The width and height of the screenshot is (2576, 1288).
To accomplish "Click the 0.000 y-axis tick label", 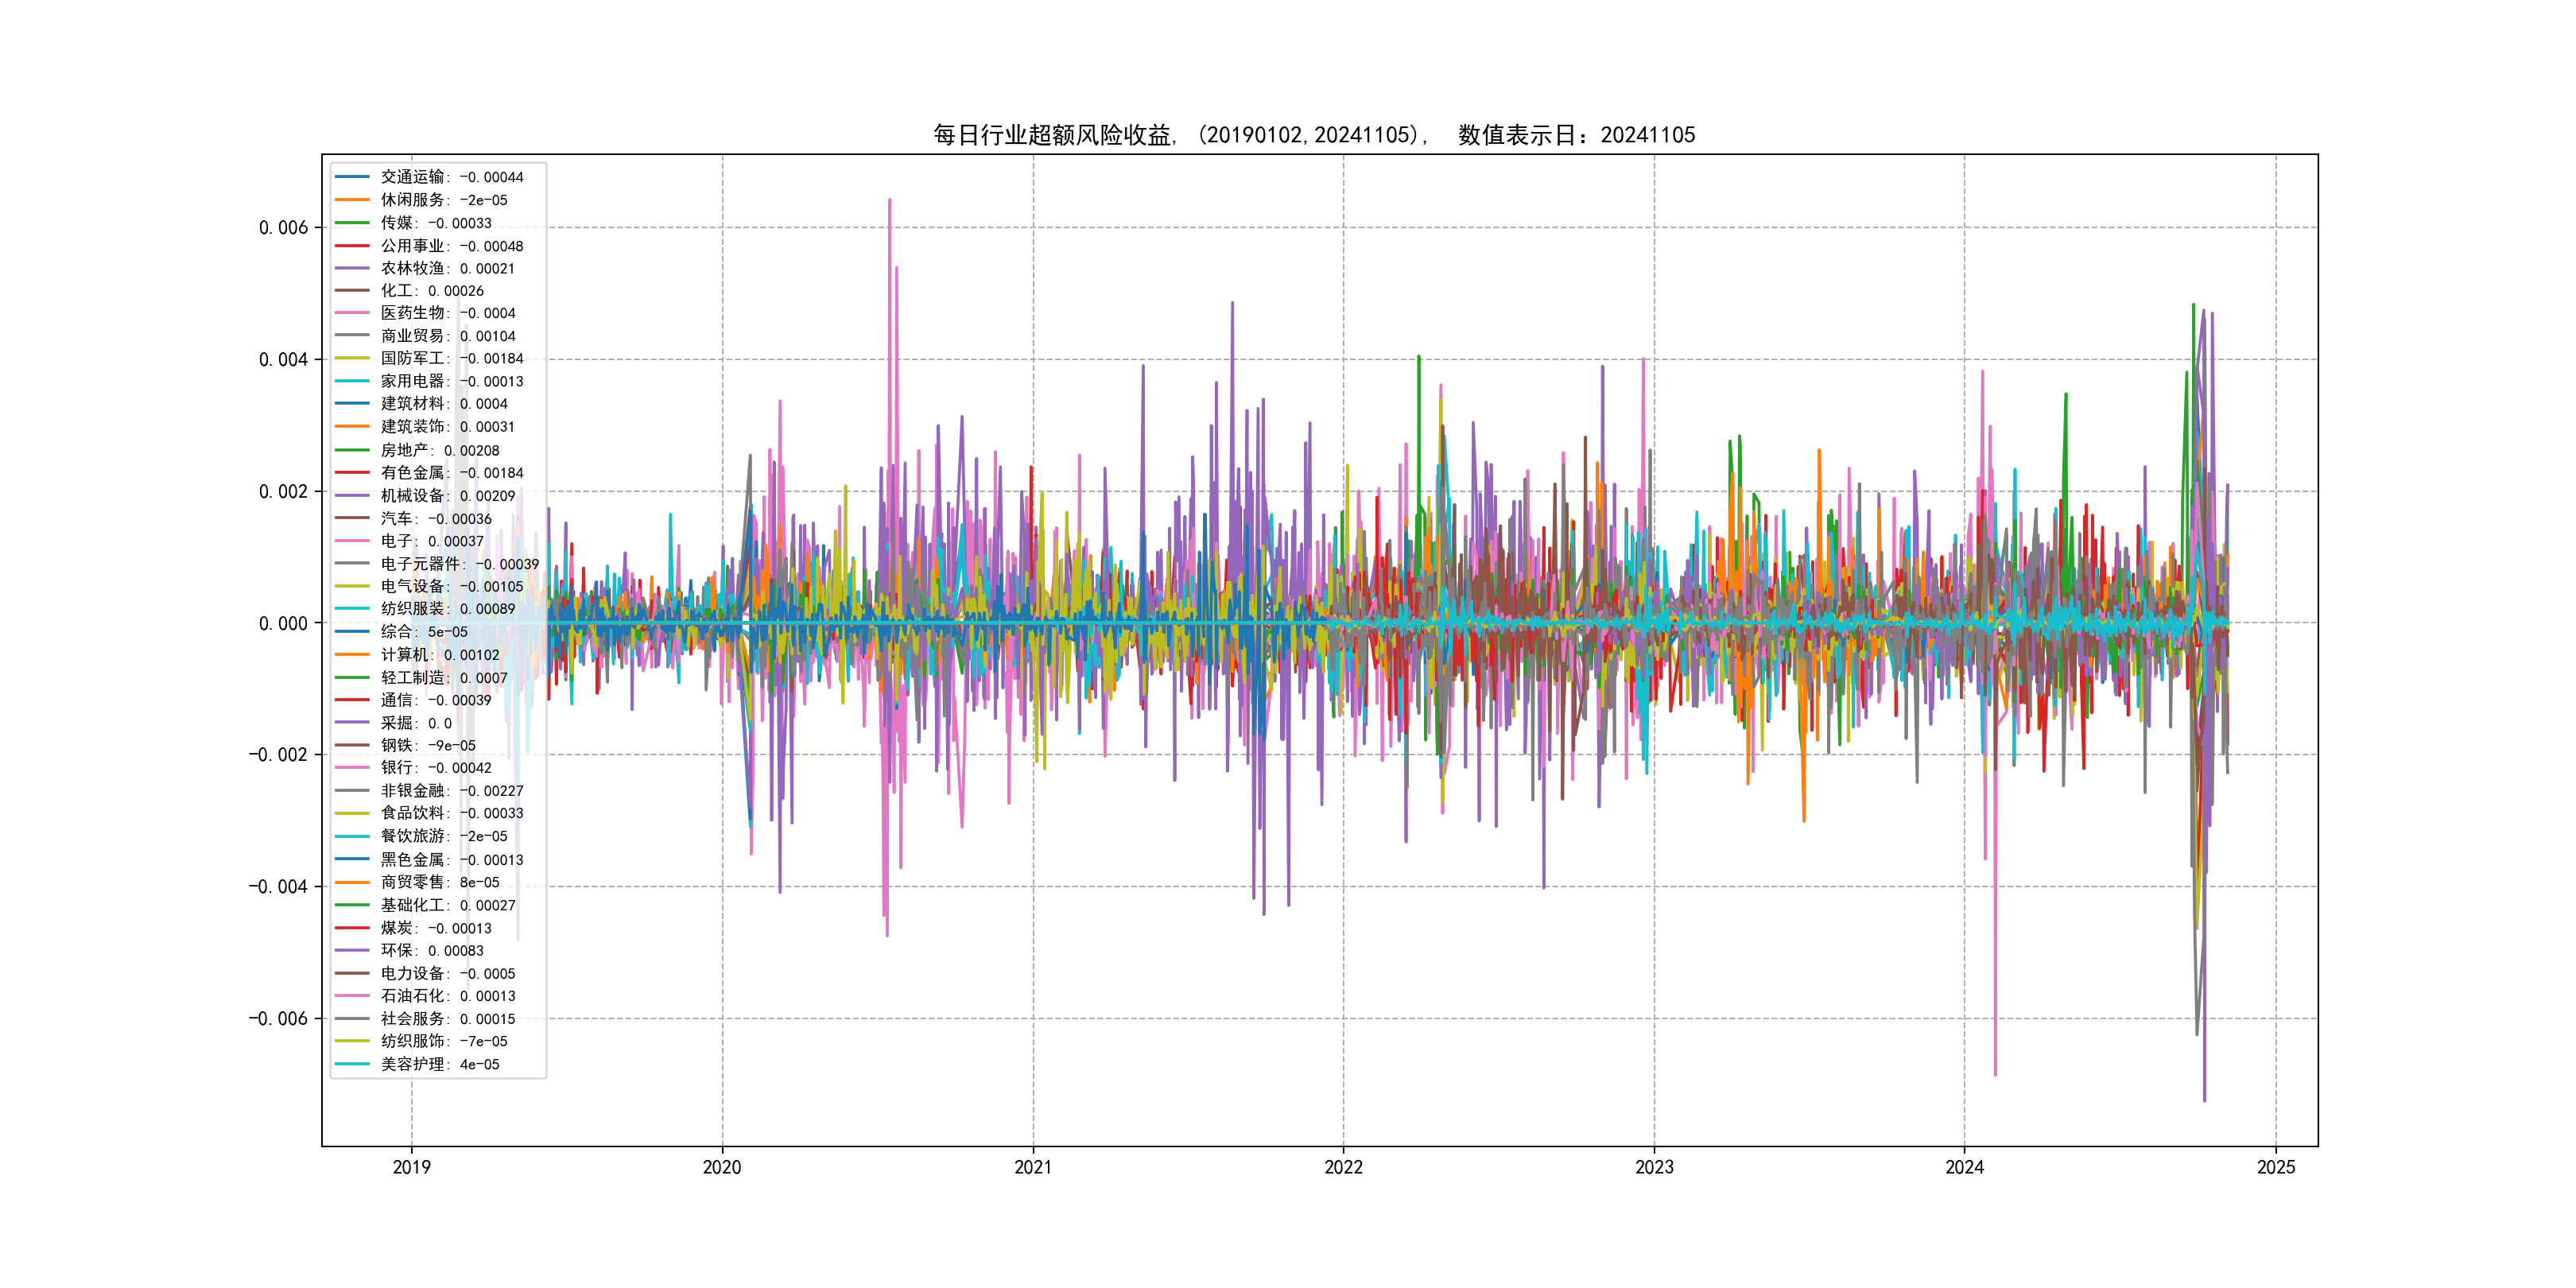I will (283, 624).
